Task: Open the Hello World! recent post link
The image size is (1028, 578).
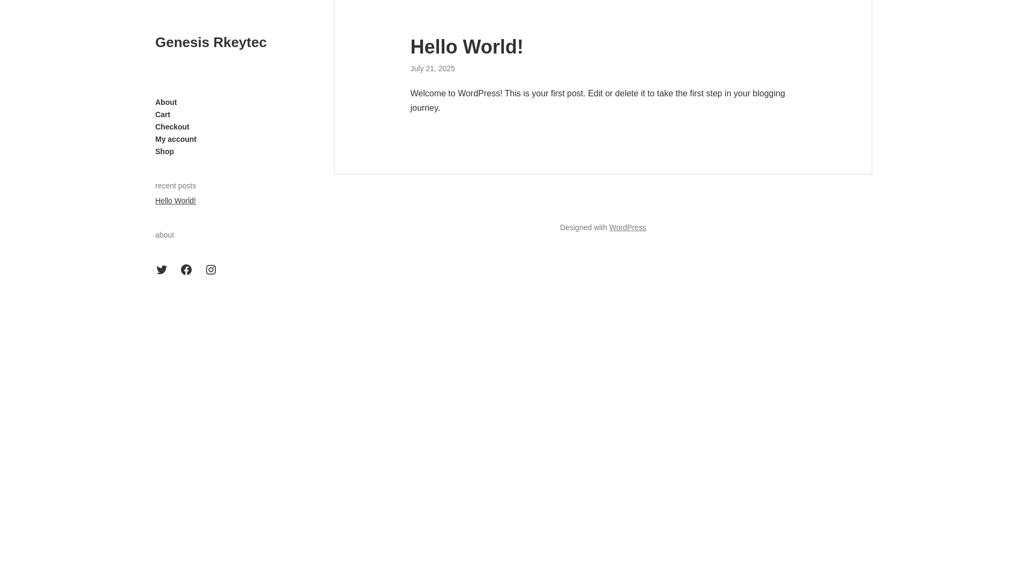Action: click(176, 201)
